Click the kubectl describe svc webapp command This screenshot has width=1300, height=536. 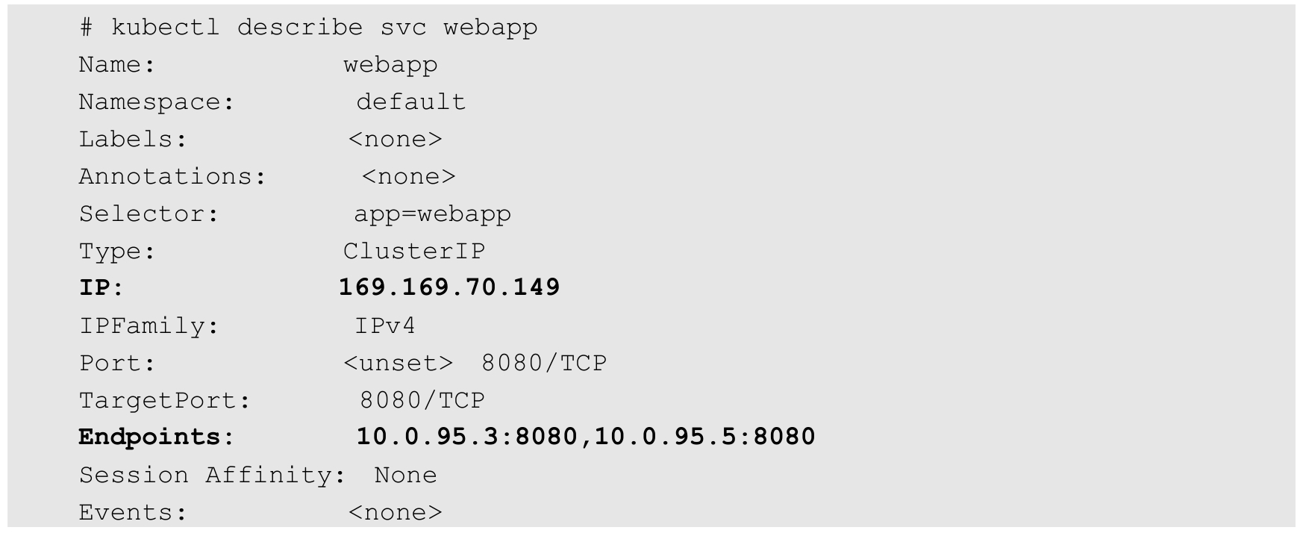[x=308, y=28]
